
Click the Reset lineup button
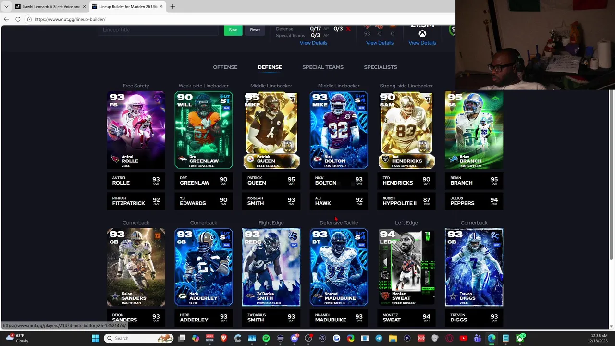255,30
